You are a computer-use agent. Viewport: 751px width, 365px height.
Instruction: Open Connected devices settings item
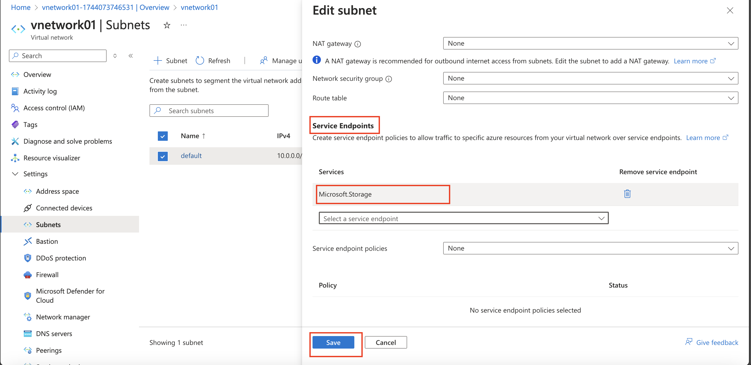pos(64,208)
